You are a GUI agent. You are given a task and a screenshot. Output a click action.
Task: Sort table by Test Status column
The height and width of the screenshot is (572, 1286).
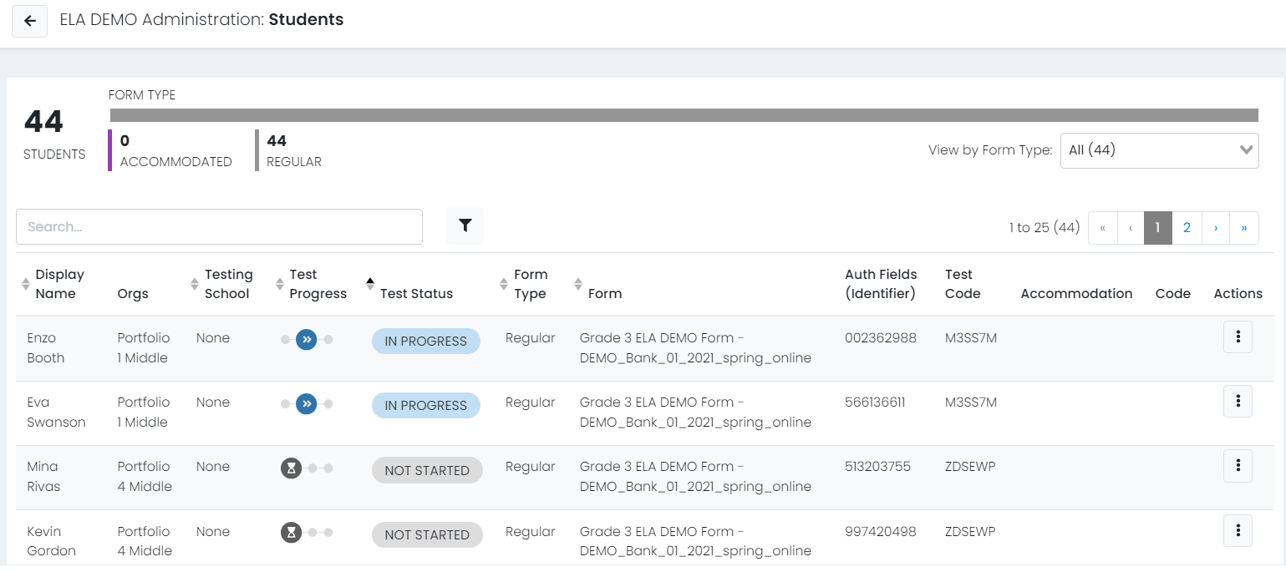[415, 293]
